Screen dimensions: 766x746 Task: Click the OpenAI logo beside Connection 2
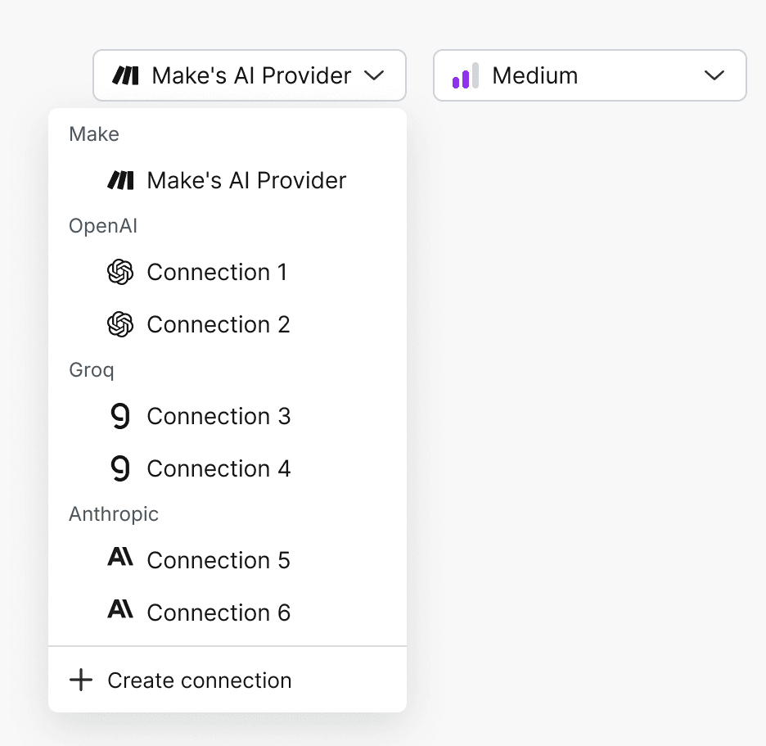tap(120, 324)
